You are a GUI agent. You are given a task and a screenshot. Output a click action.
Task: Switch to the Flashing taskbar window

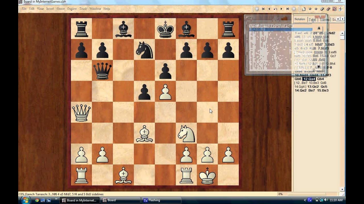161,200
